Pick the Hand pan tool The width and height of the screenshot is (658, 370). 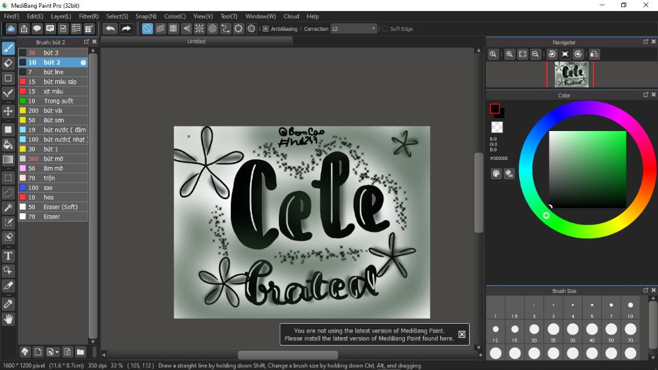(8, 319)
